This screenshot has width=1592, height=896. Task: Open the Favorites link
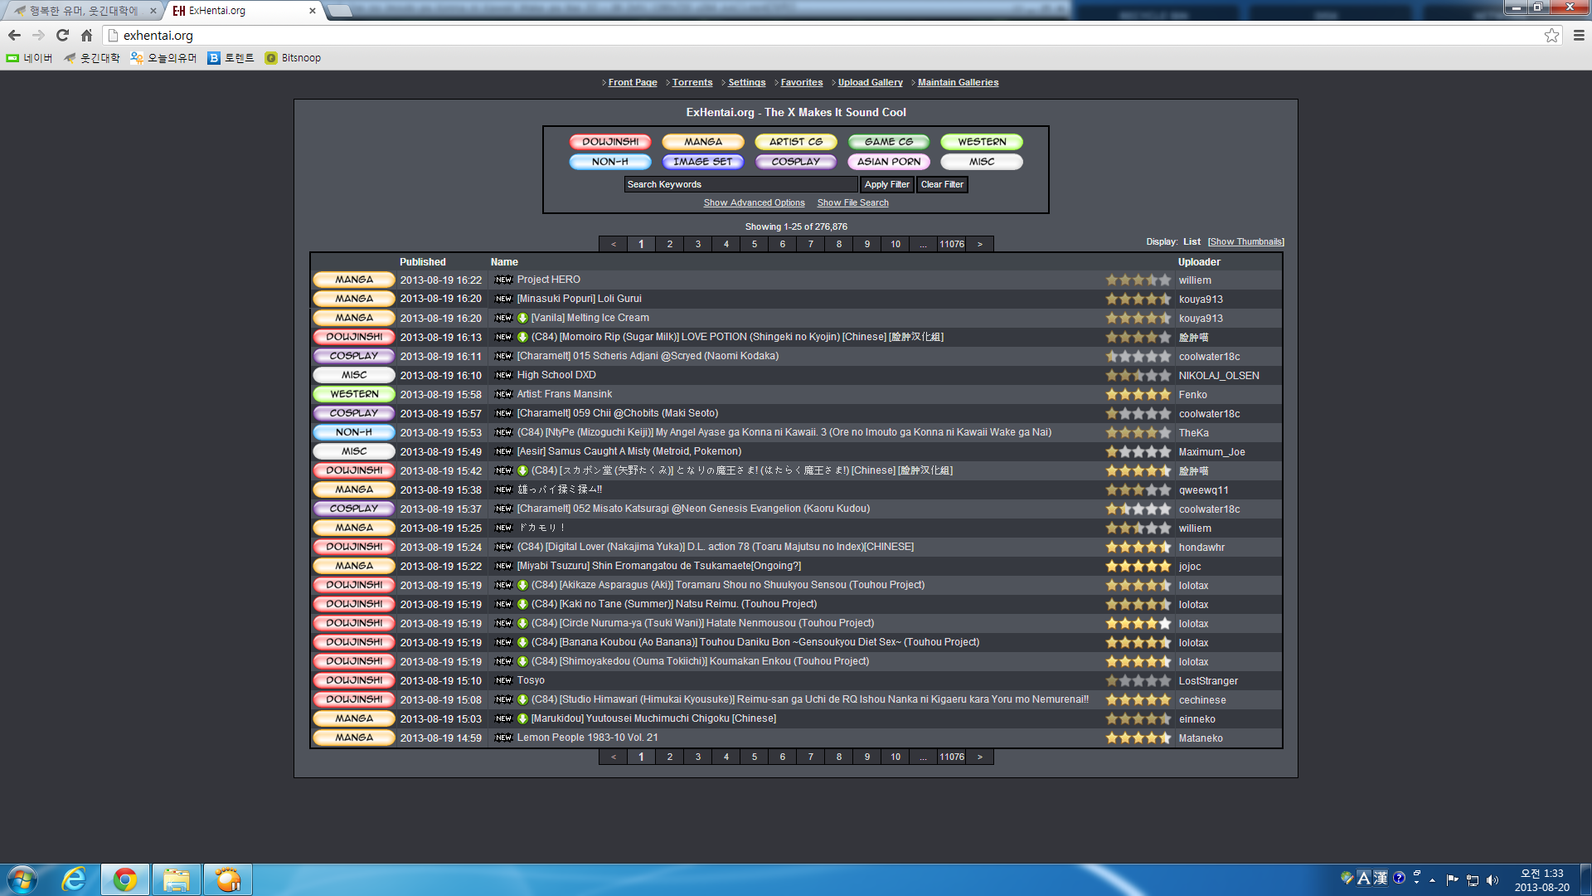coord(802,82)
